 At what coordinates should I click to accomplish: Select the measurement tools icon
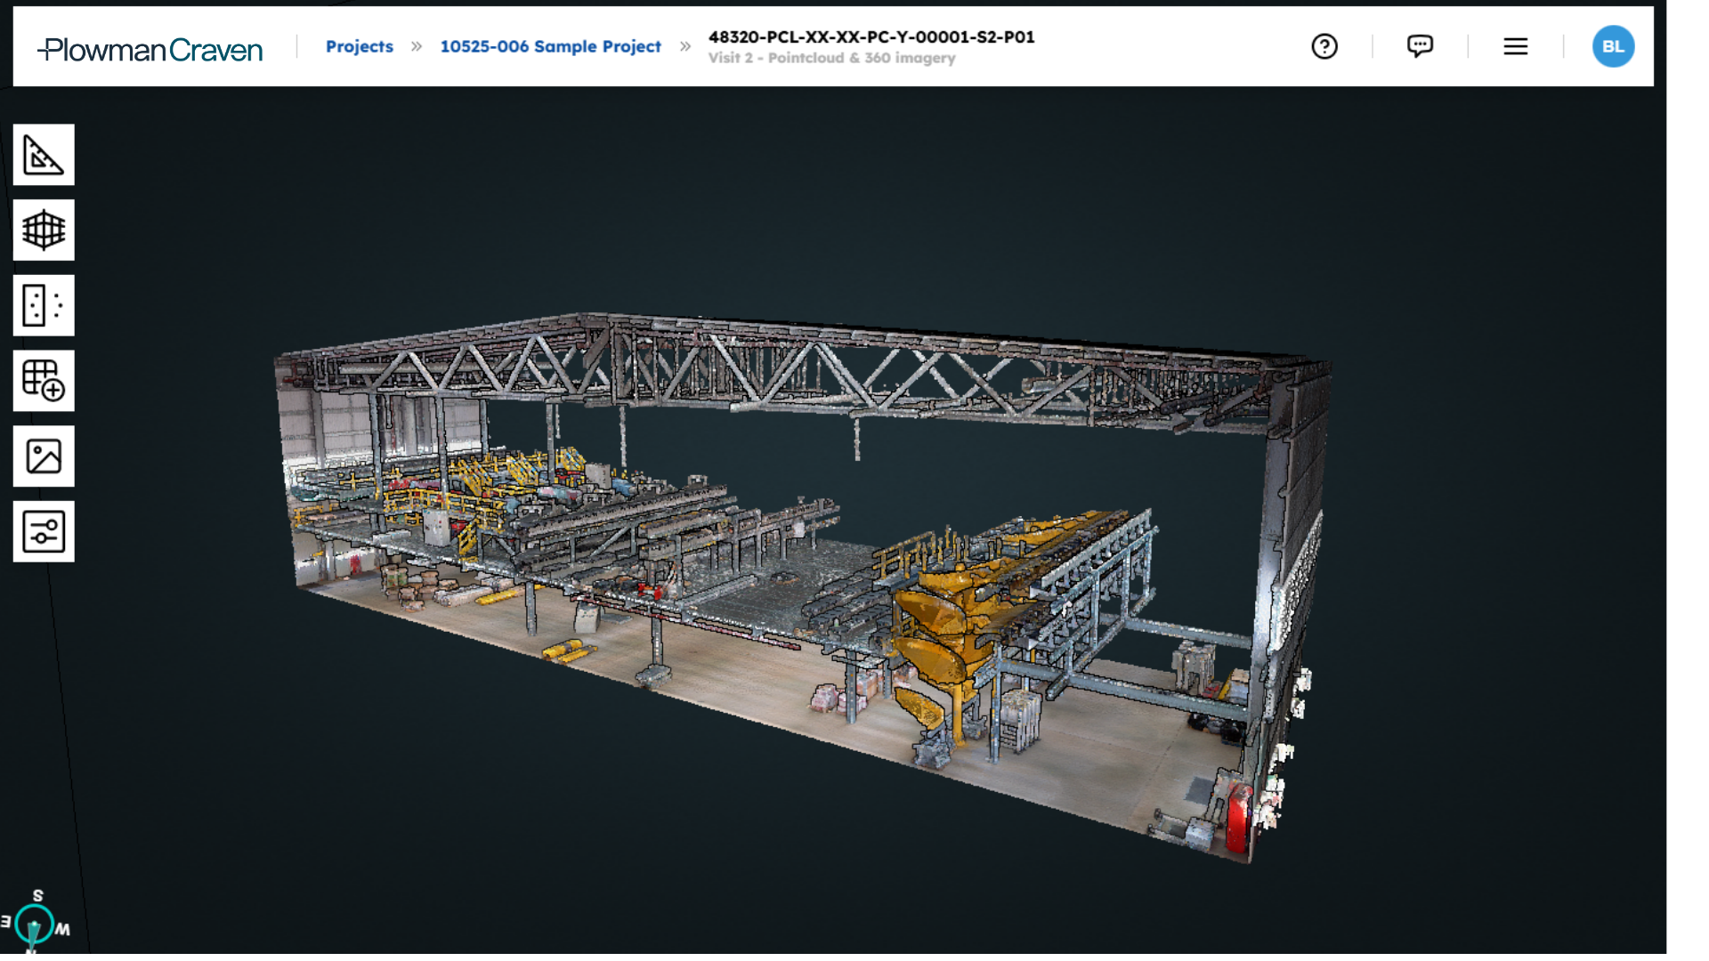[44, 155]
